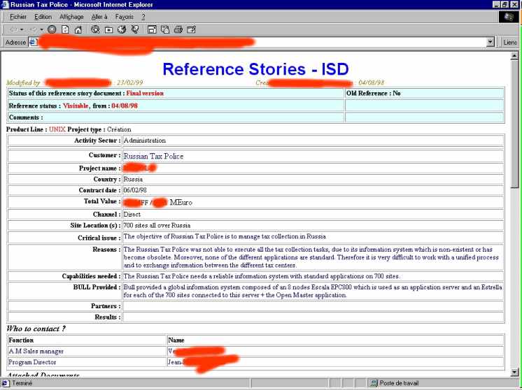Click the empty Partners value cell
The height and width of the screenshot is (390, 522).
point(313,306)
